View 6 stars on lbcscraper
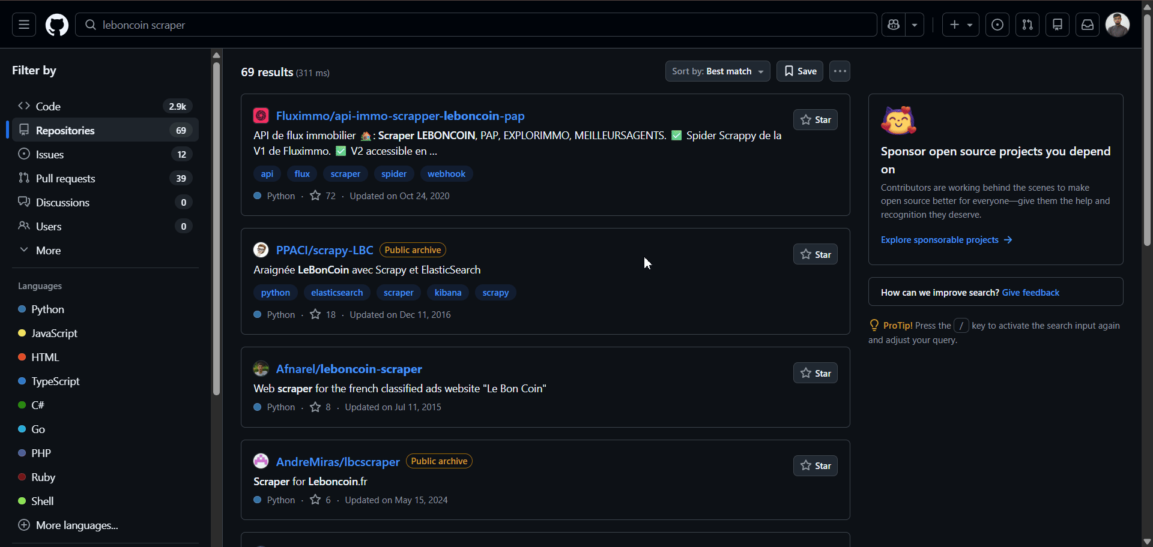The image size is (1153, 547). point(321,500)
